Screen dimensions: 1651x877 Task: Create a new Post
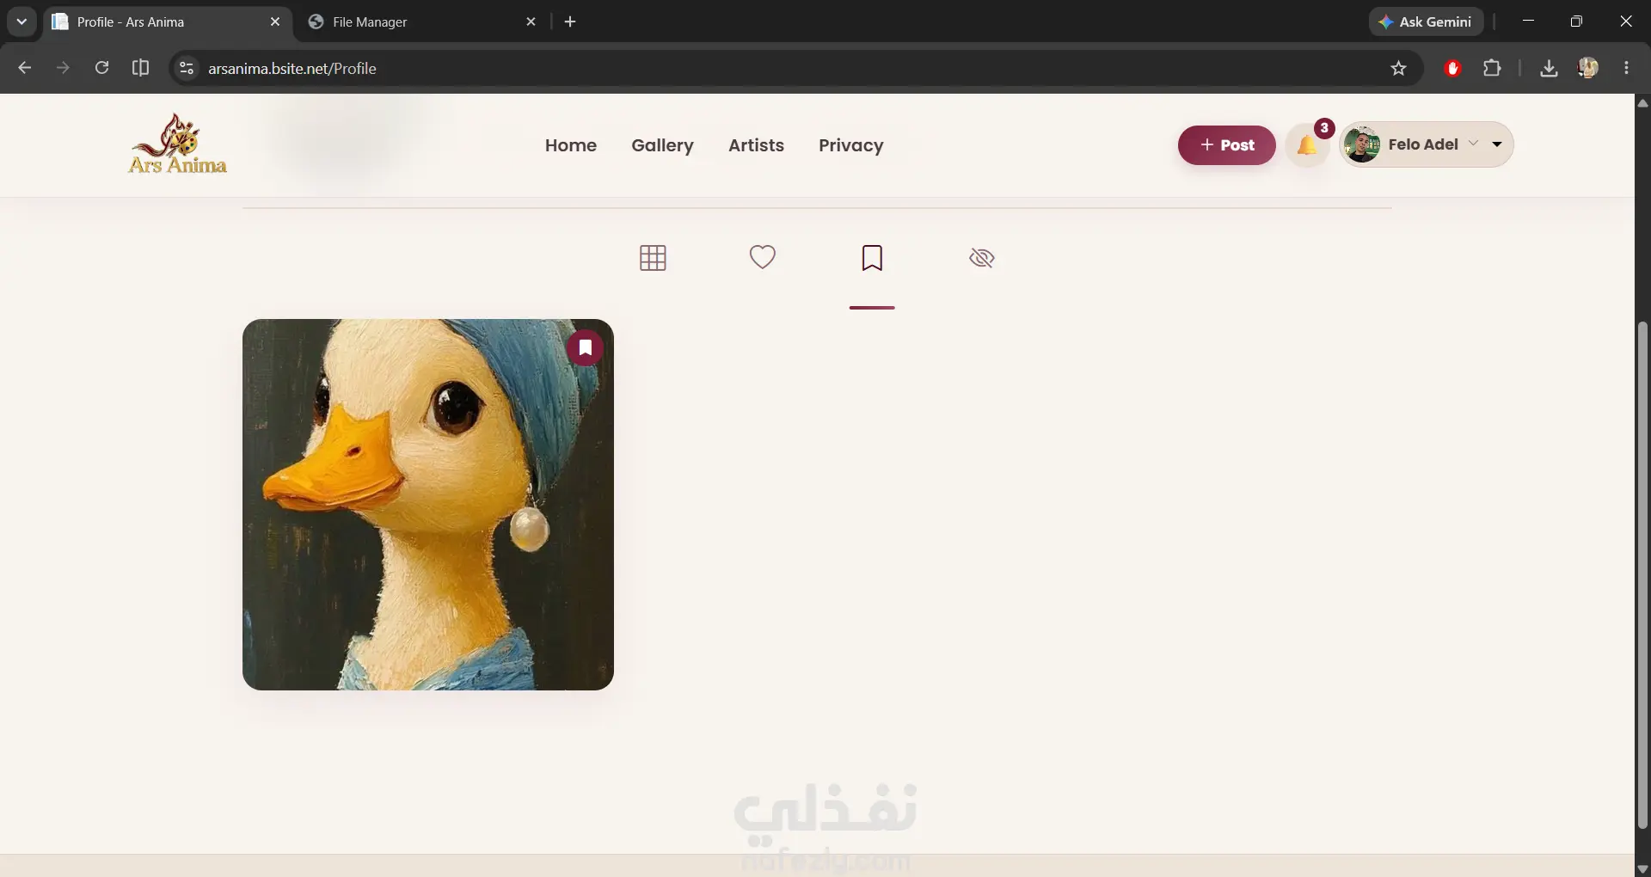[1227, 145]
